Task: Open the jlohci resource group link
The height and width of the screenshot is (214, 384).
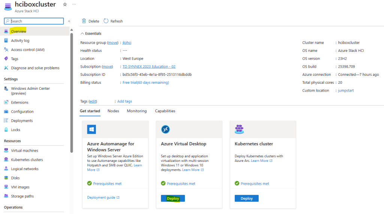Action: [127, 43]
